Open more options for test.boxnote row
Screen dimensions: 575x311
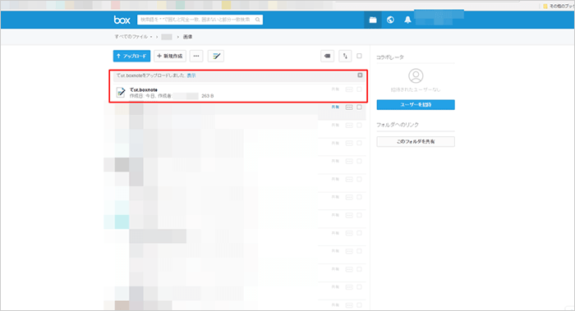coord(349,89)
